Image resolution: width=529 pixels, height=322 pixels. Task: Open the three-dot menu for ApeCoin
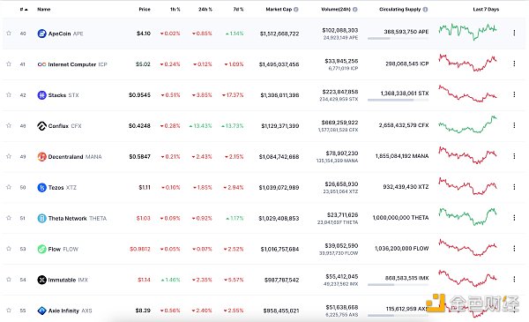[514, 33]
